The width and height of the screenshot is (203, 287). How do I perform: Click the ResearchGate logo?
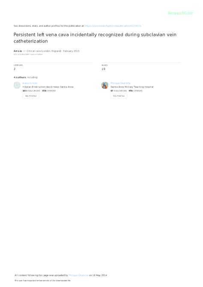[180, 13]
